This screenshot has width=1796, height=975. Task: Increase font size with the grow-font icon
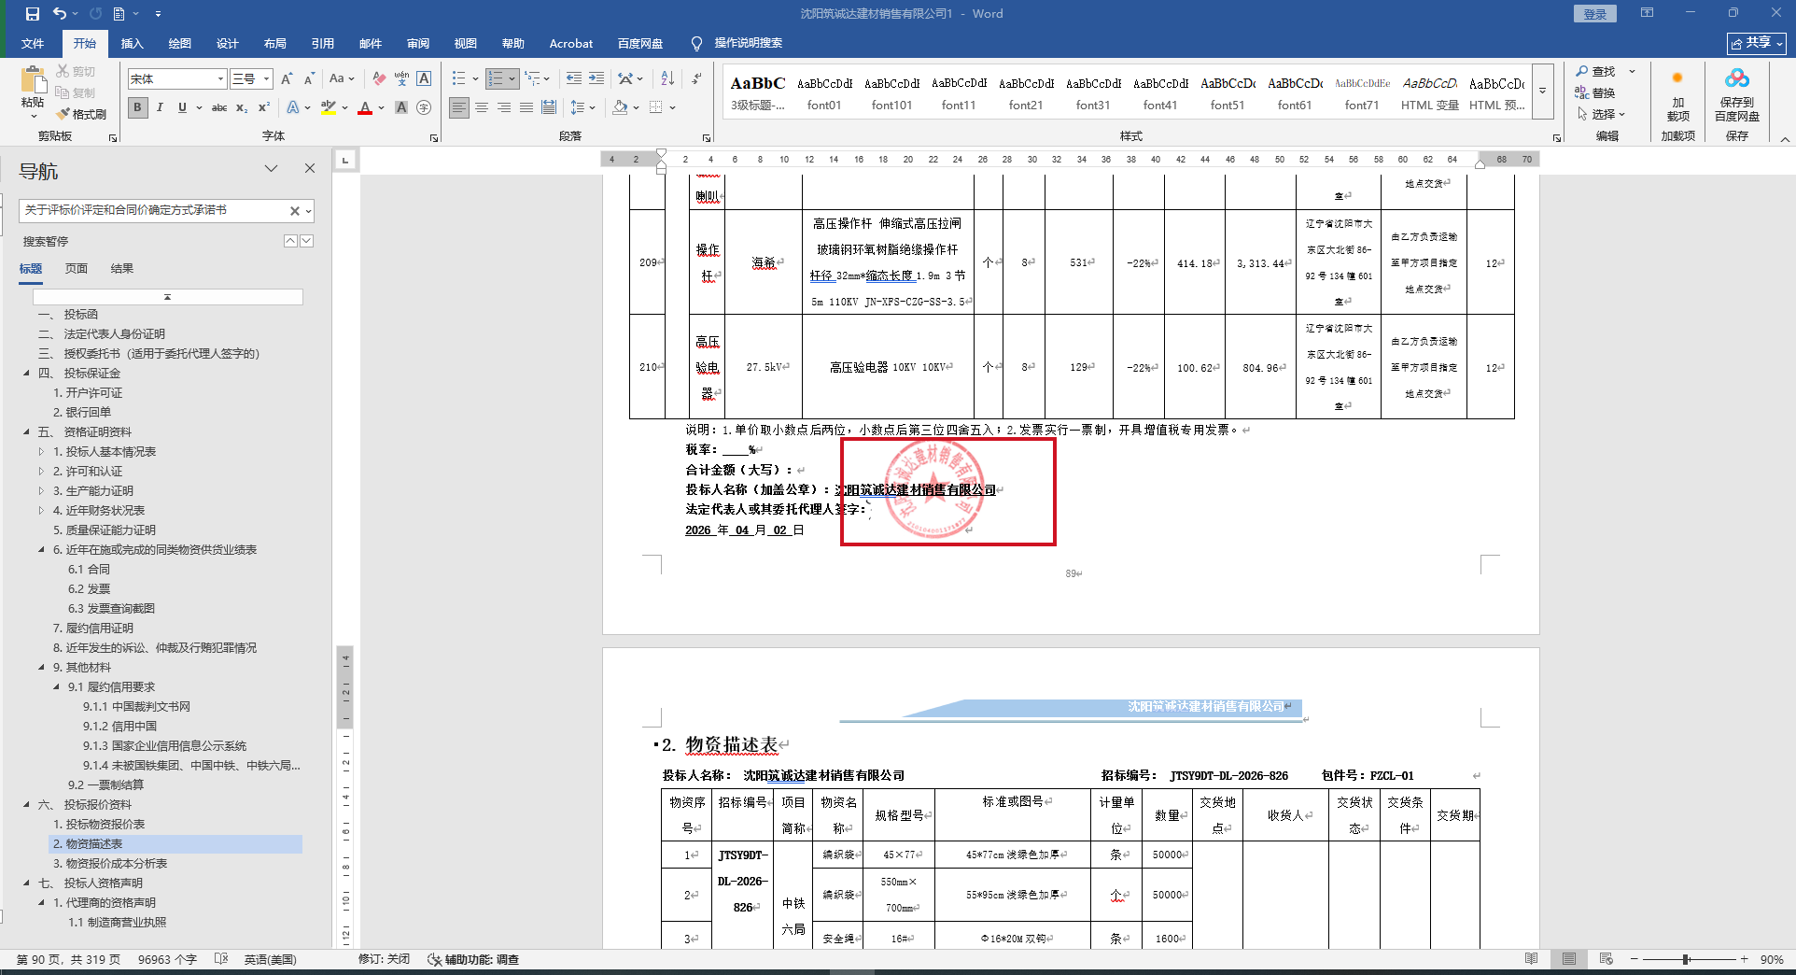(287, 79)
